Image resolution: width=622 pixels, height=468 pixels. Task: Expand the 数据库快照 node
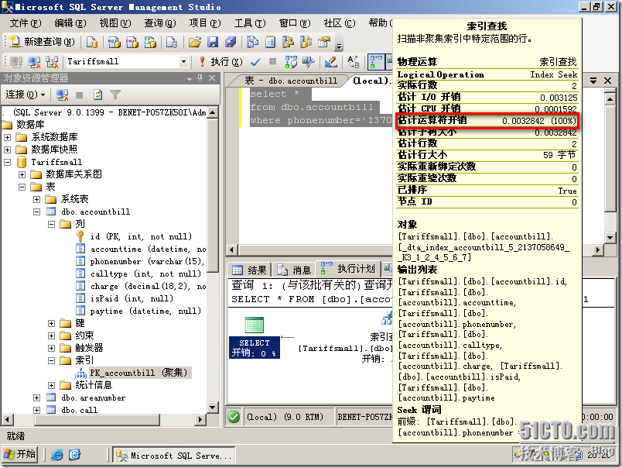[x=8, y=150]
